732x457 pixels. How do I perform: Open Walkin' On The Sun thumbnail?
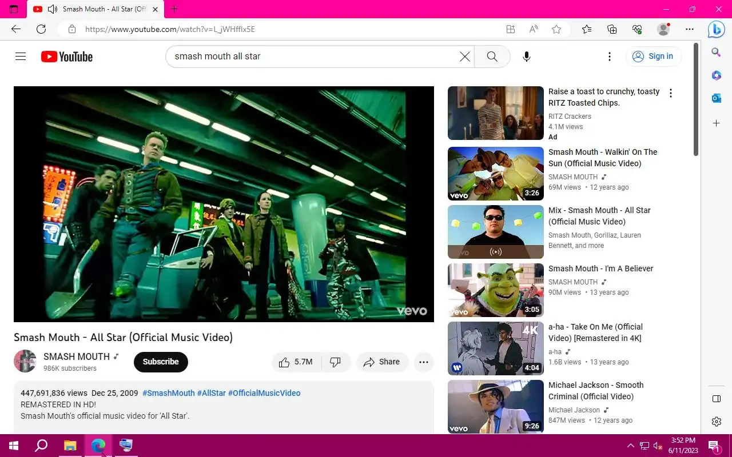[496, 174]
